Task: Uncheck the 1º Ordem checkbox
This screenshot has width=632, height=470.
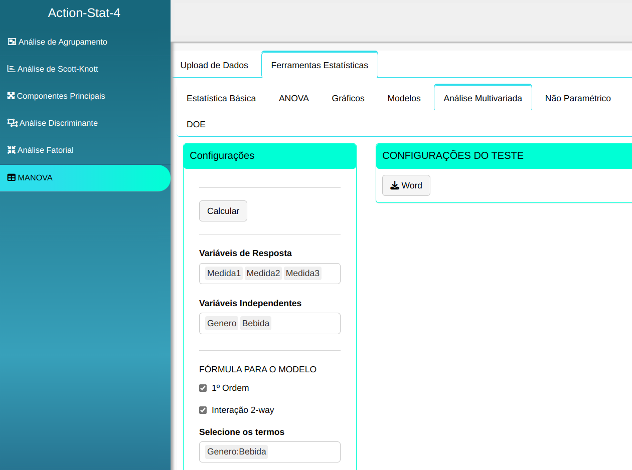Action: point(203,388)
